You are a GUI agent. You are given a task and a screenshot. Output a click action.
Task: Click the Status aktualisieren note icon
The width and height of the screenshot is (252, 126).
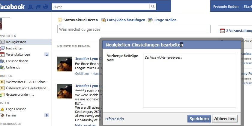[x=60, y=20]
